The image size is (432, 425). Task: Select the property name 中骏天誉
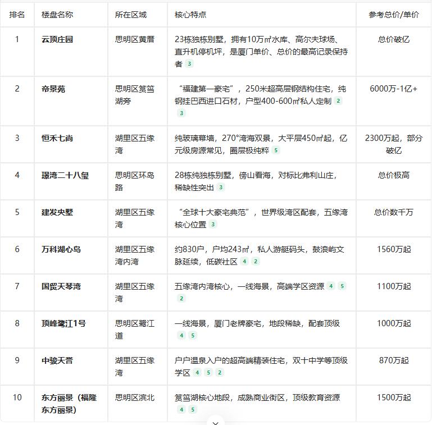57,360
